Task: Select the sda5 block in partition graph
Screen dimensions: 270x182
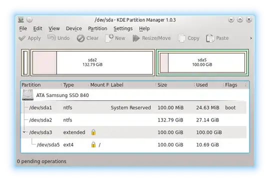Action: coord(202,62)
